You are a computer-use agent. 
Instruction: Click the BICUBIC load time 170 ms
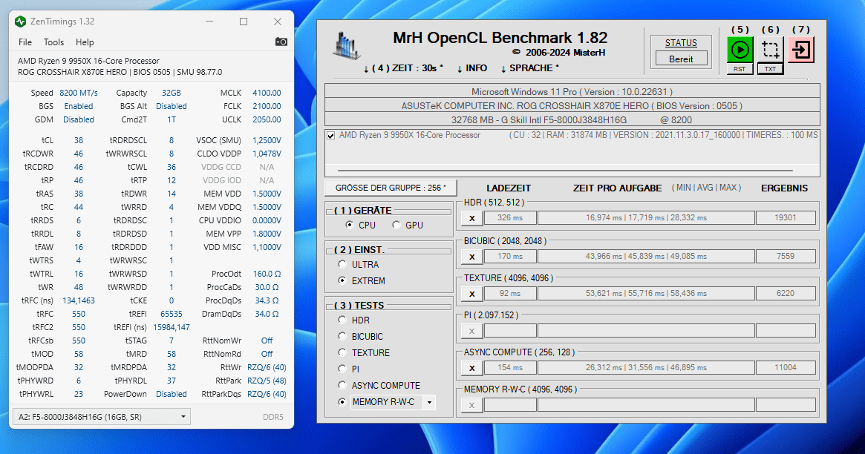pyautogui.click(x=510, y=256)
